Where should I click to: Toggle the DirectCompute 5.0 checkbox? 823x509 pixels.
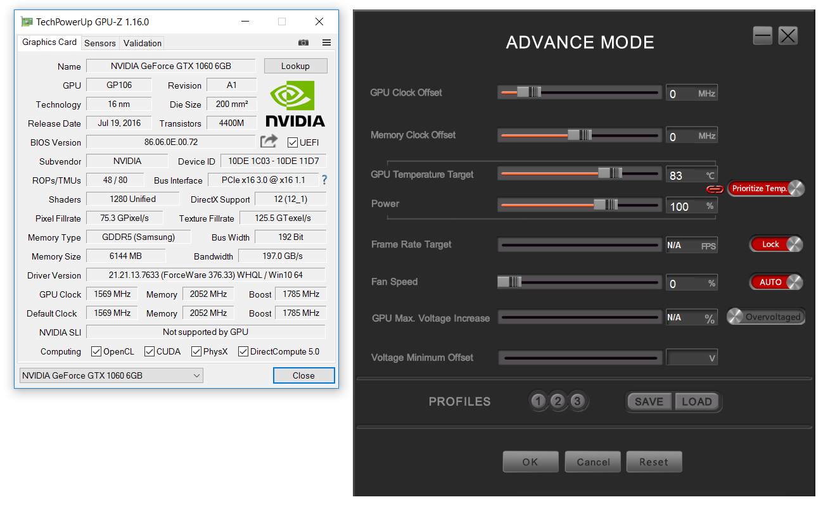[243, 351]
